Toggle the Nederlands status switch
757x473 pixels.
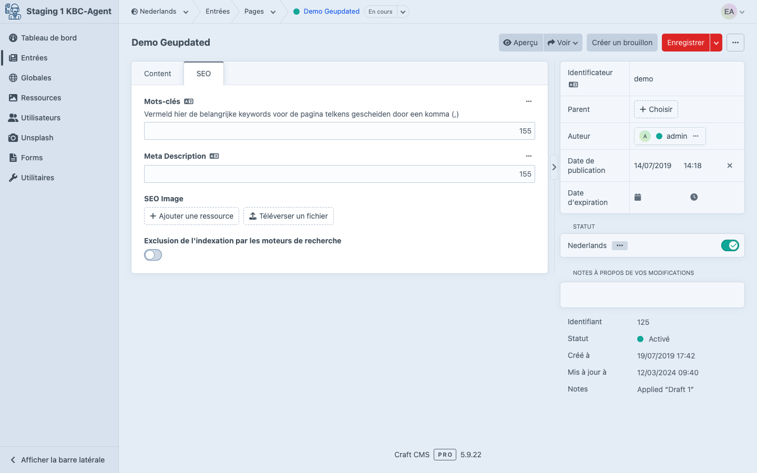coord(730,245)
